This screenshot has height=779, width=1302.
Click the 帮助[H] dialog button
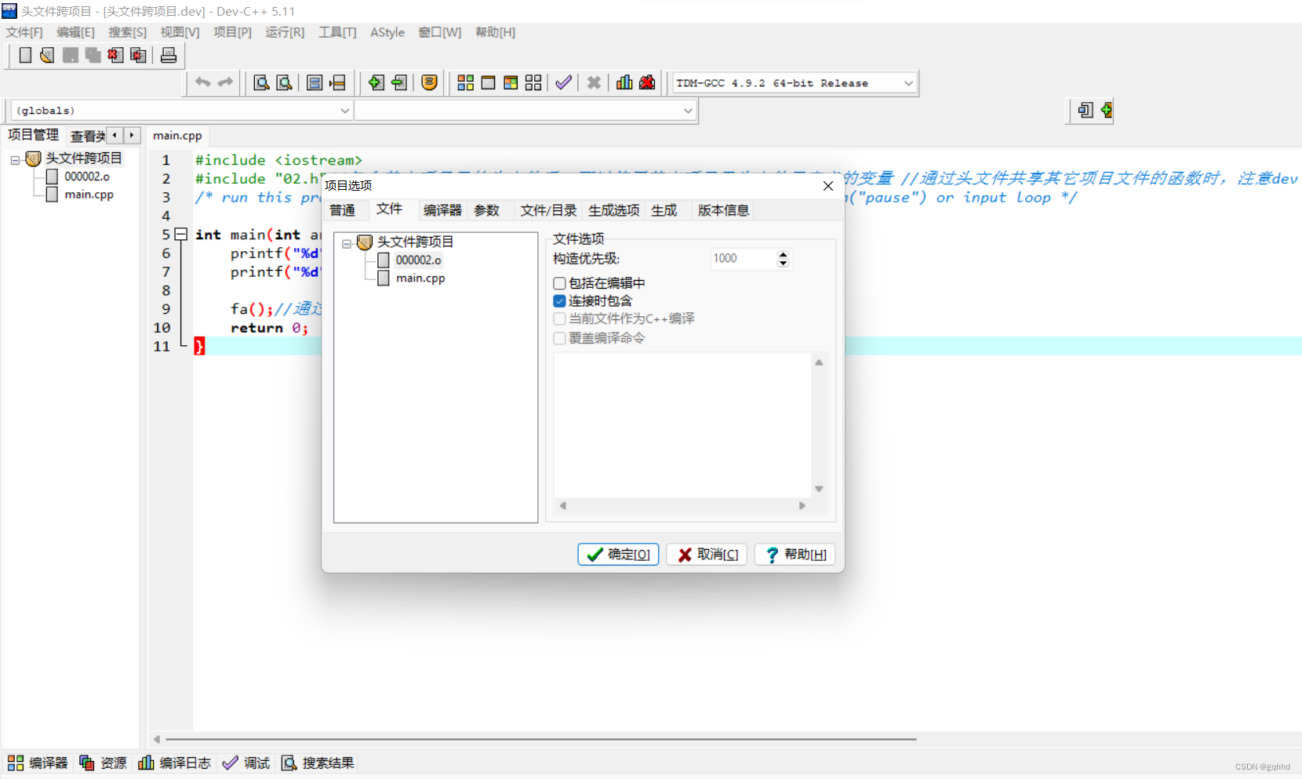[795, 555]
